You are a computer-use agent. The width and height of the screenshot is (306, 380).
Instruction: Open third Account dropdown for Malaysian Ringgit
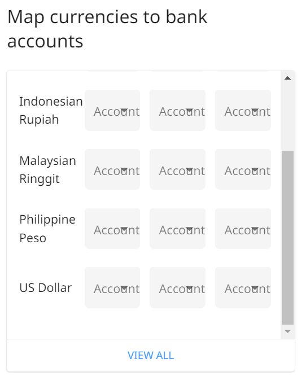[x=243, y=169]
